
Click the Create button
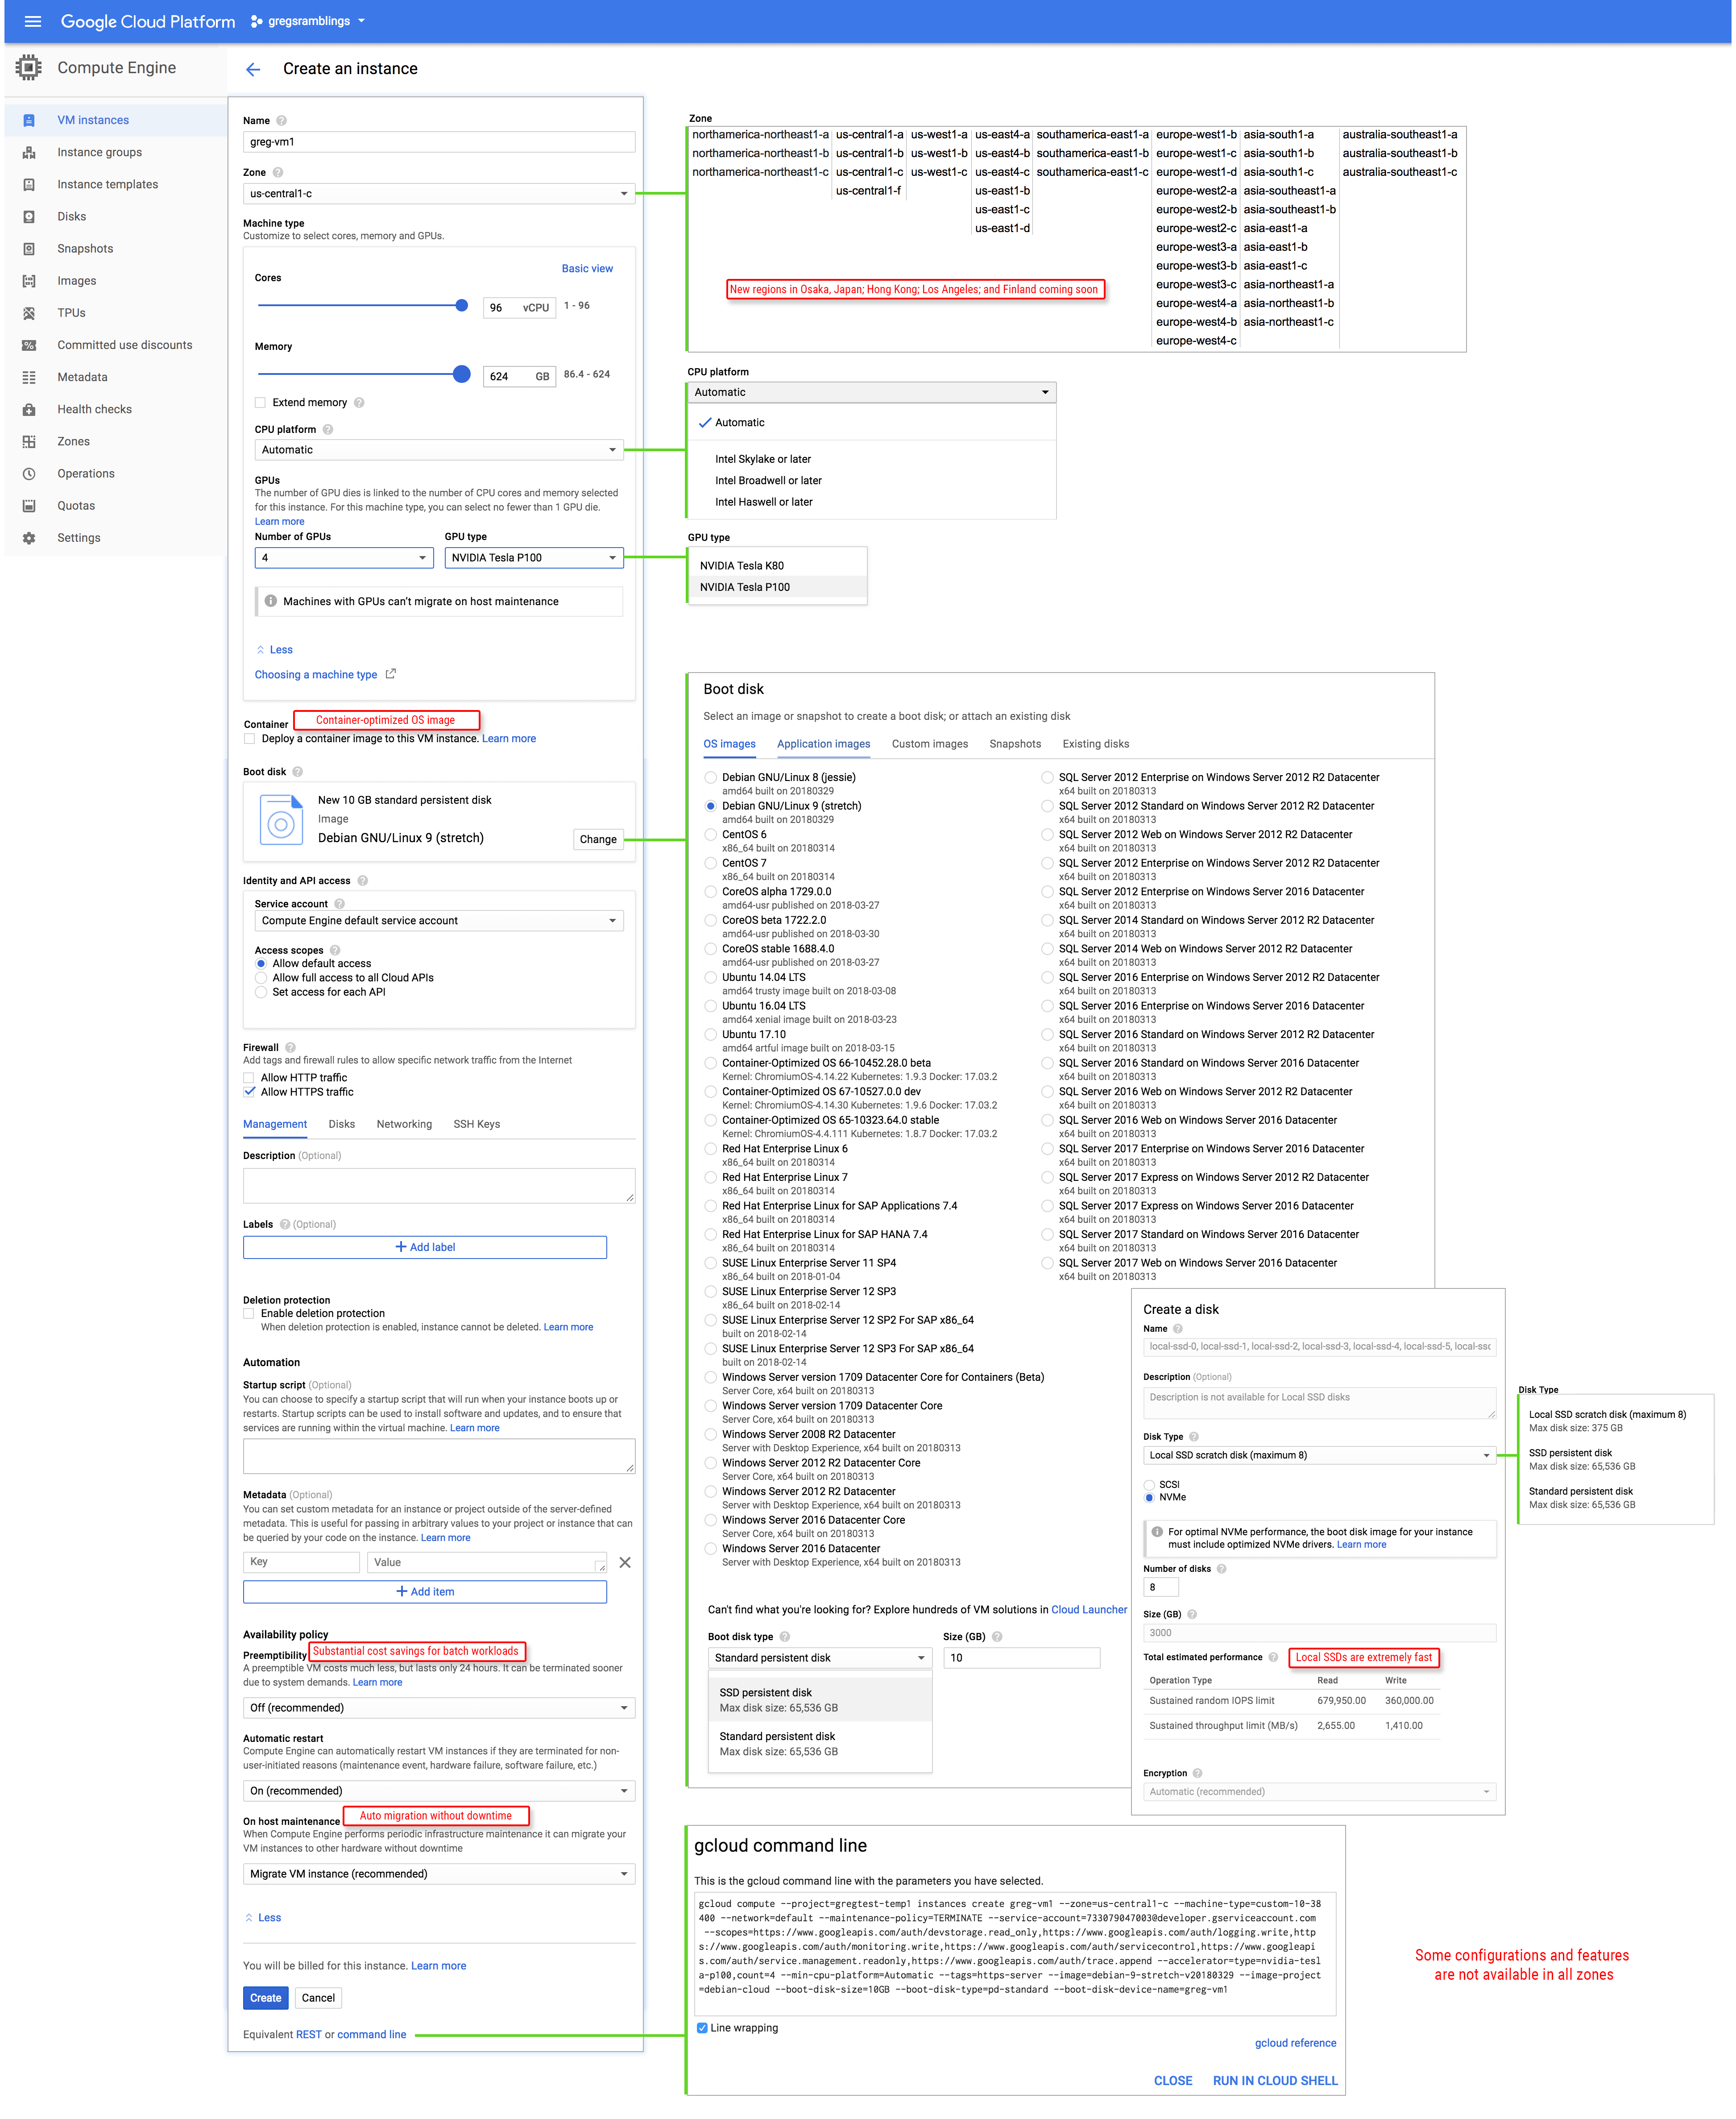[x=266, y=1998]
